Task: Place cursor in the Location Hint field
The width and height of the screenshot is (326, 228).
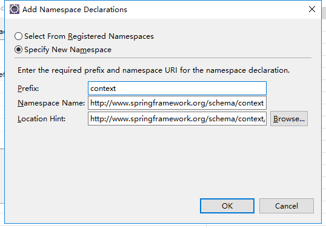Action: pyautogui.click(x=177, y=119)
